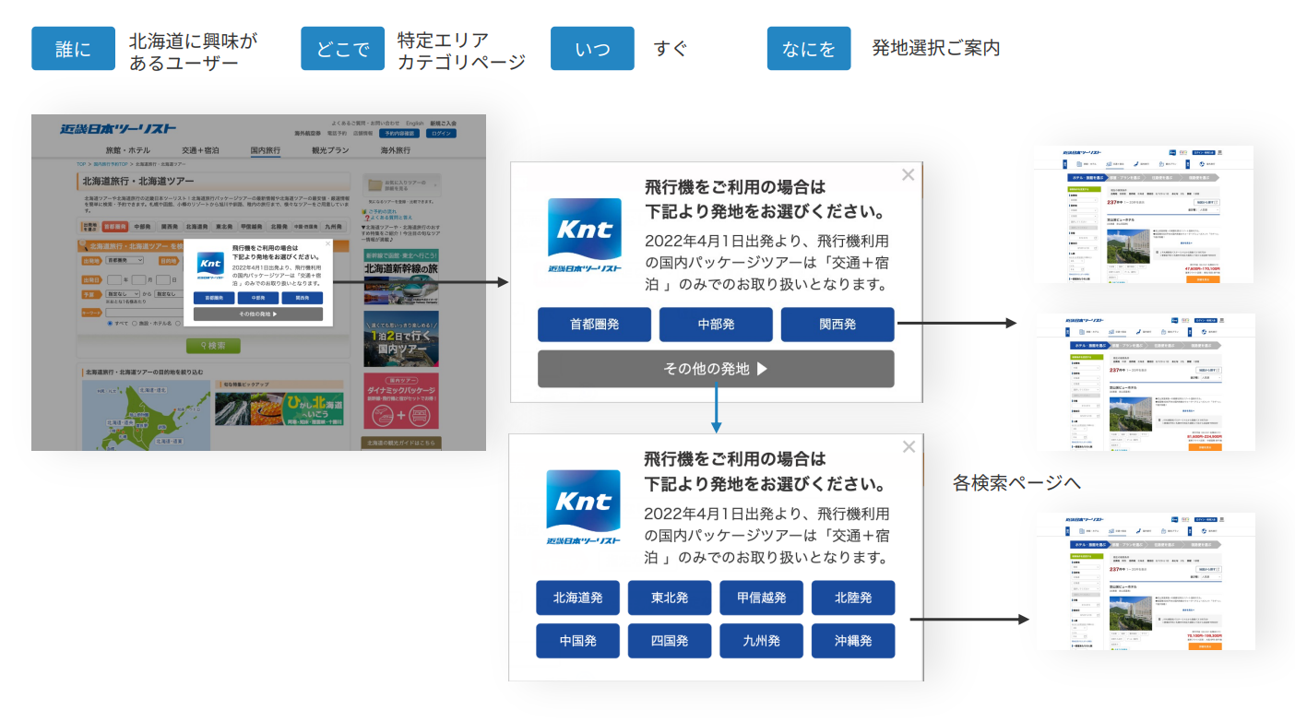Select the 北海道発 departure tab on the webpage
Viewport: 1295px width, 722px height.
click(x=196, y=226)
